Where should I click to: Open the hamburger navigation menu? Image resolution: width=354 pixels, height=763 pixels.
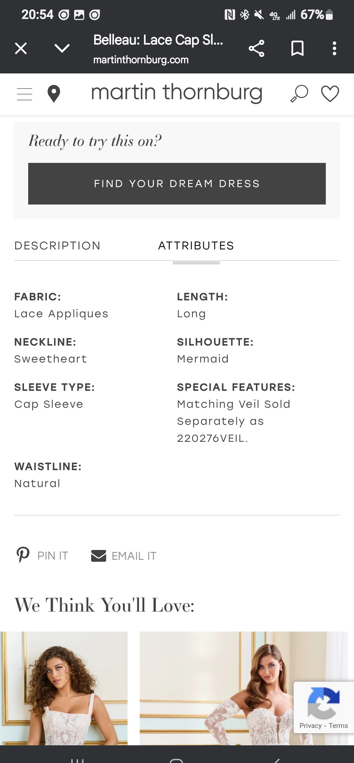25,94
